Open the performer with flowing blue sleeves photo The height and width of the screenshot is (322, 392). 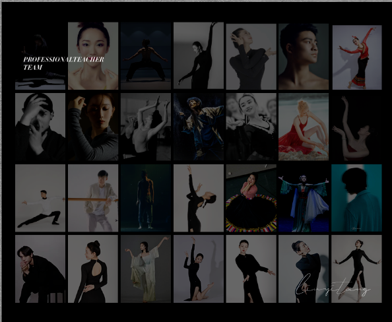[304, 198]
